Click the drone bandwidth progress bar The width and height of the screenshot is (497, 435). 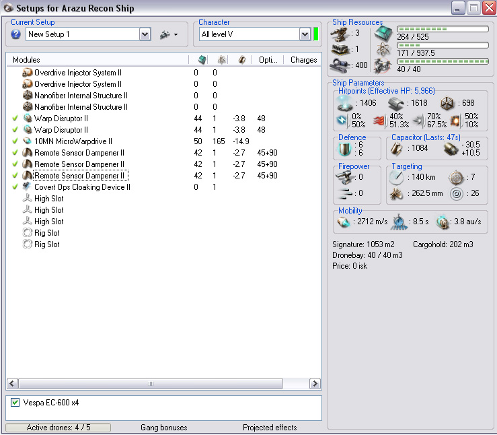click(443, 61)
